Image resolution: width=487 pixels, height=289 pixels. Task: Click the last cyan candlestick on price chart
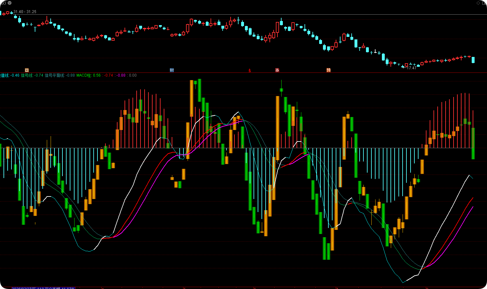pyautogui.click(x=473, y=60)
